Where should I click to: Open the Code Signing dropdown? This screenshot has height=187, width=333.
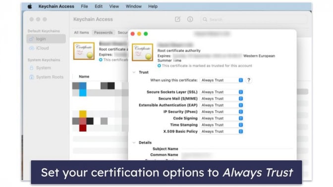[222, 118]
